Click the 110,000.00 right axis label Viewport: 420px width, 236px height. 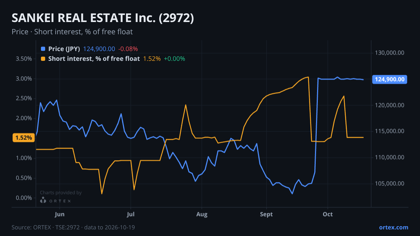(390, 157)
